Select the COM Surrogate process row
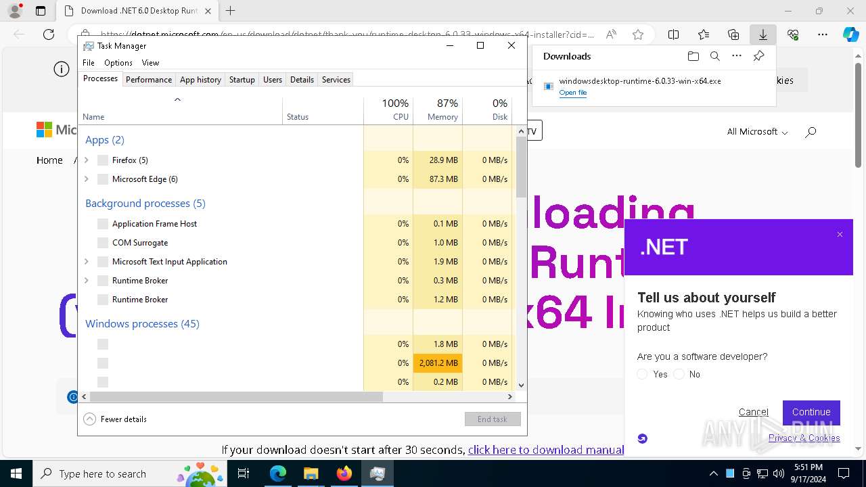866x487 pixels. point(221,243)
